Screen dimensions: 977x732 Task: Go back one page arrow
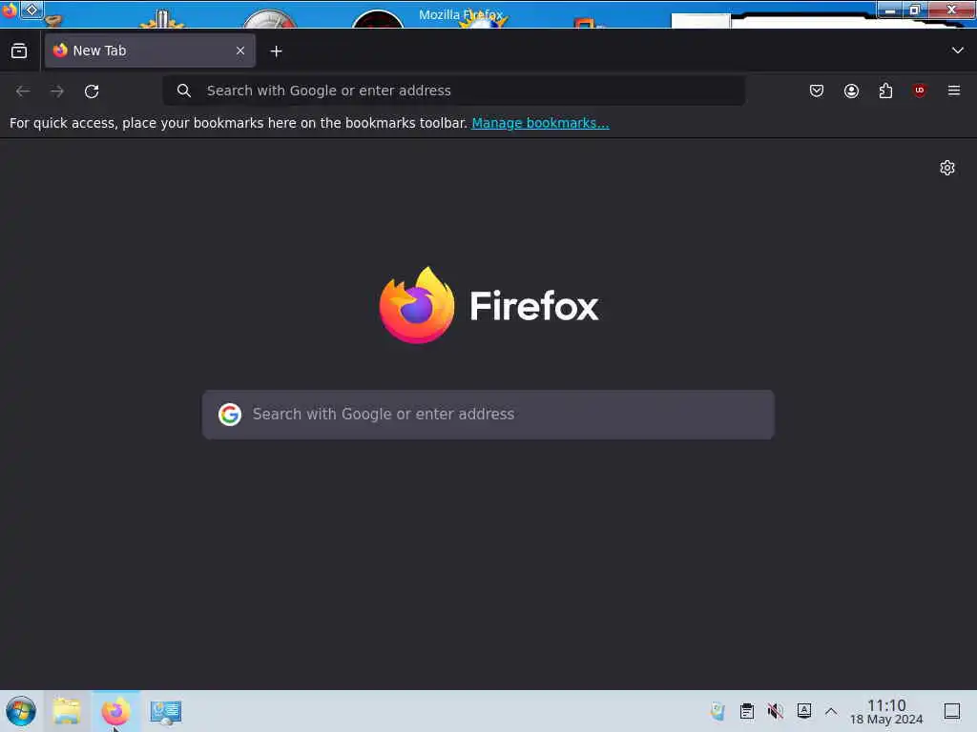click(x=23, y=91)
